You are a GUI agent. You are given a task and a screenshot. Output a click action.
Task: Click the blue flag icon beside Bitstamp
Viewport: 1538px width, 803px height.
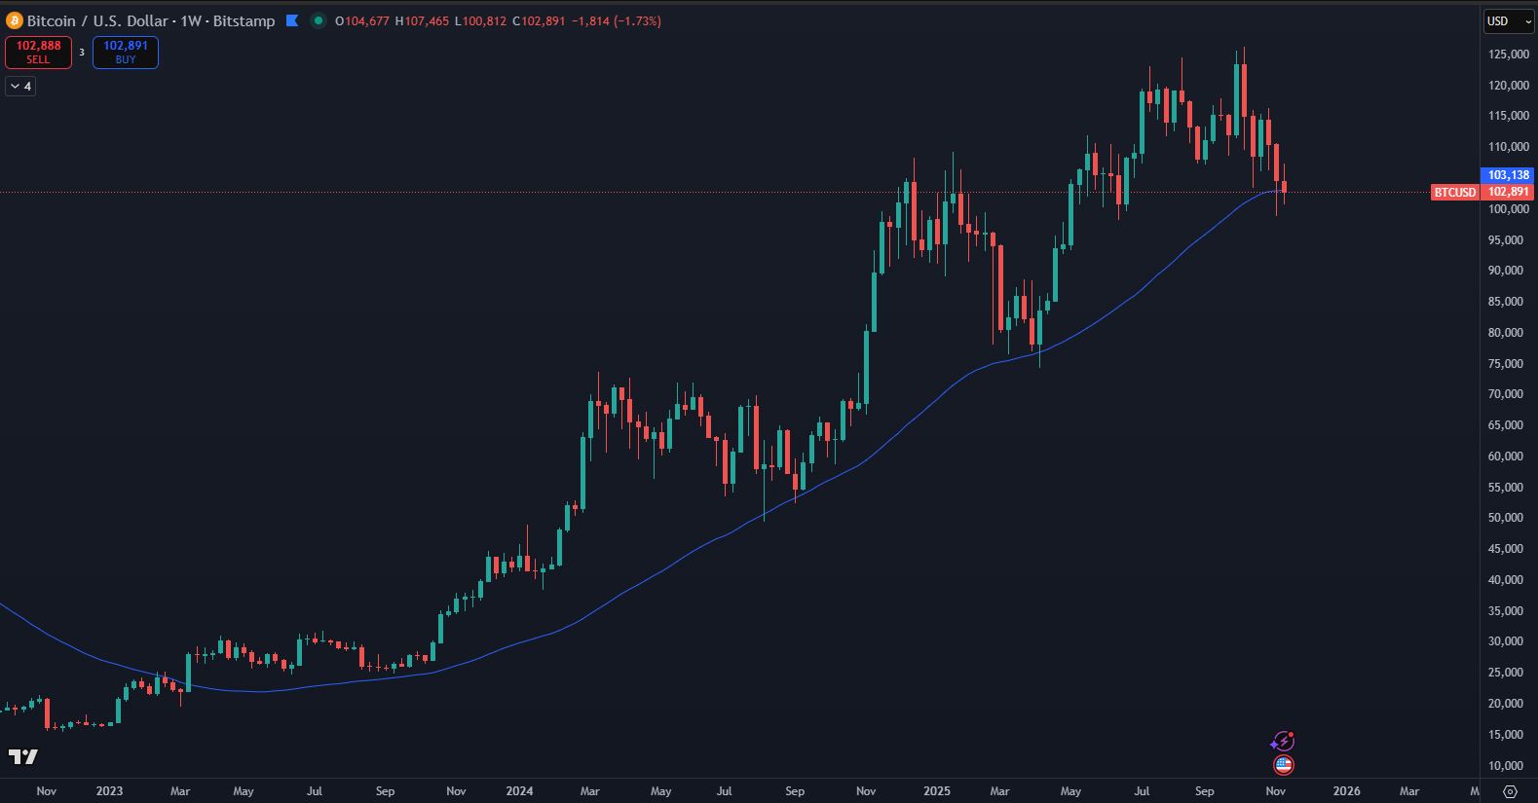click(x=292, y=20)
